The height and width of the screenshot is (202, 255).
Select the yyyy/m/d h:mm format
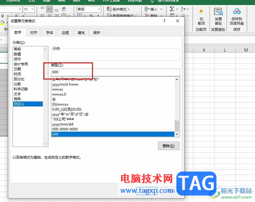(113, 84)
